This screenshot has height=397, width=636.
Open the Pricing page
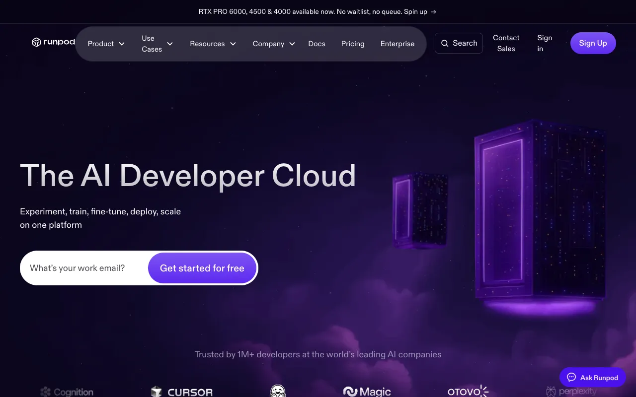(353, 44)
